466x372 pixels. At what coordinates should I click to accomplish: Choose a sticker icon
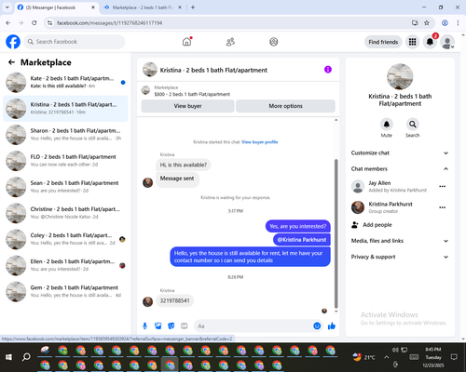(171, 325)
